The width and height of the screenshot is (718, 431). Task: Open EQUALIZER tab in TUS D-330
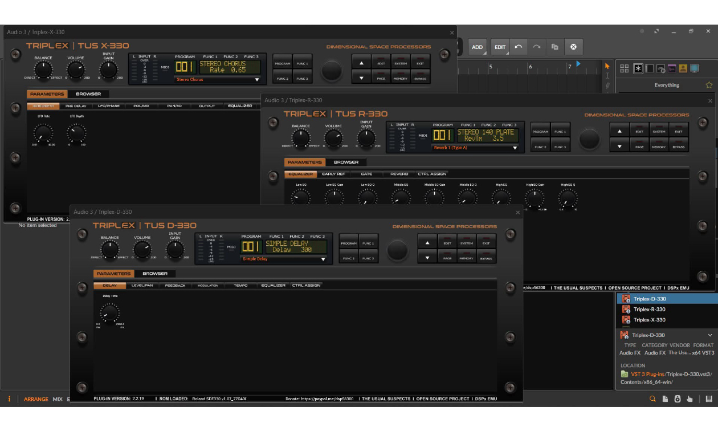[274, 285]
